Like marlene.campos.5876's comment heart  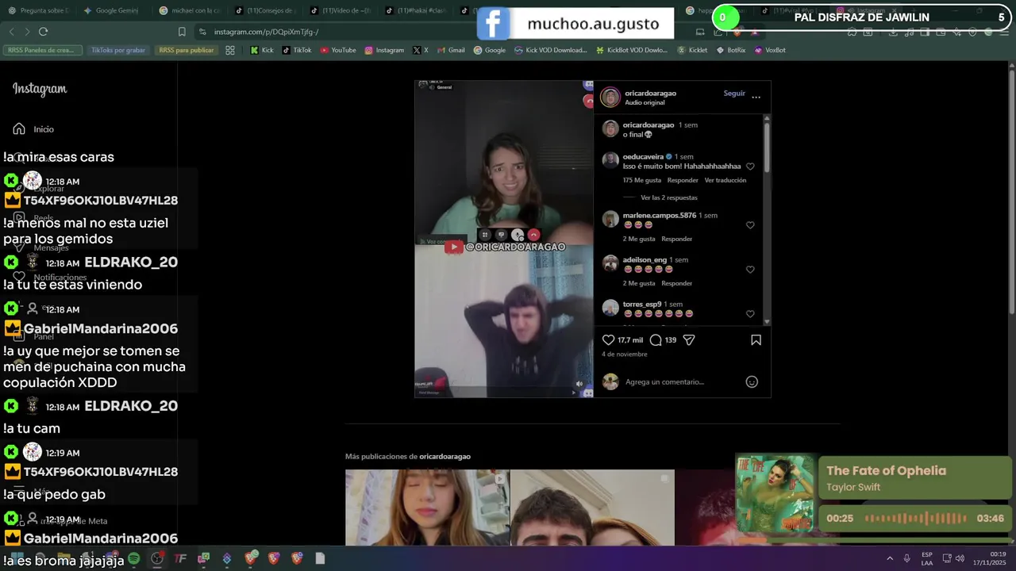tap(750, 225)
